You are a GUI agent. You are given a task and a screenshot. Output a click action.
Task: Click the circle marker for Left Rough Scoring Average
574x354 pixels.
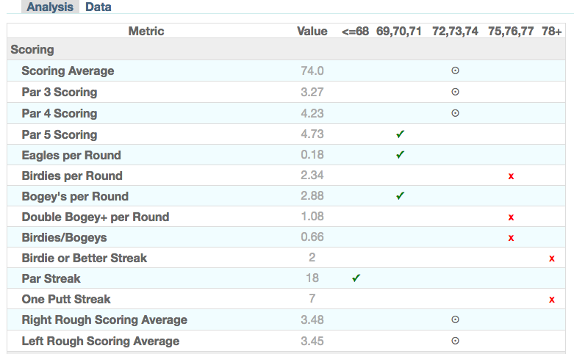click(x=455, y=341)
